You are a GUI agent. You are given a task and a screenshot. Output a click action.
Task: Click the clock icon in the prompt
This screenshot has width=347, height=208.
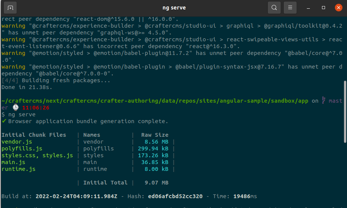point(15,108)
